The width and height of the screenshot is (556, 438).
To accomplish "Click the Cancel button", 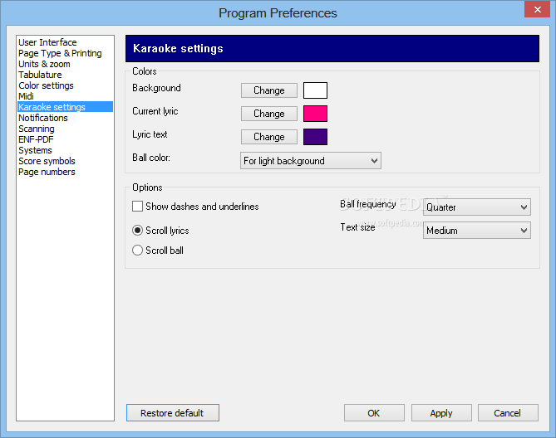I will click(x=508, y=413).
